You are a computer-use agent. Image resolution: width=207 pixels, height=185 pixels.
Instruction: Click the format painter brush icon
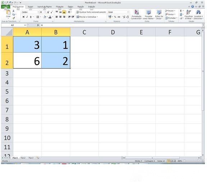13,18
